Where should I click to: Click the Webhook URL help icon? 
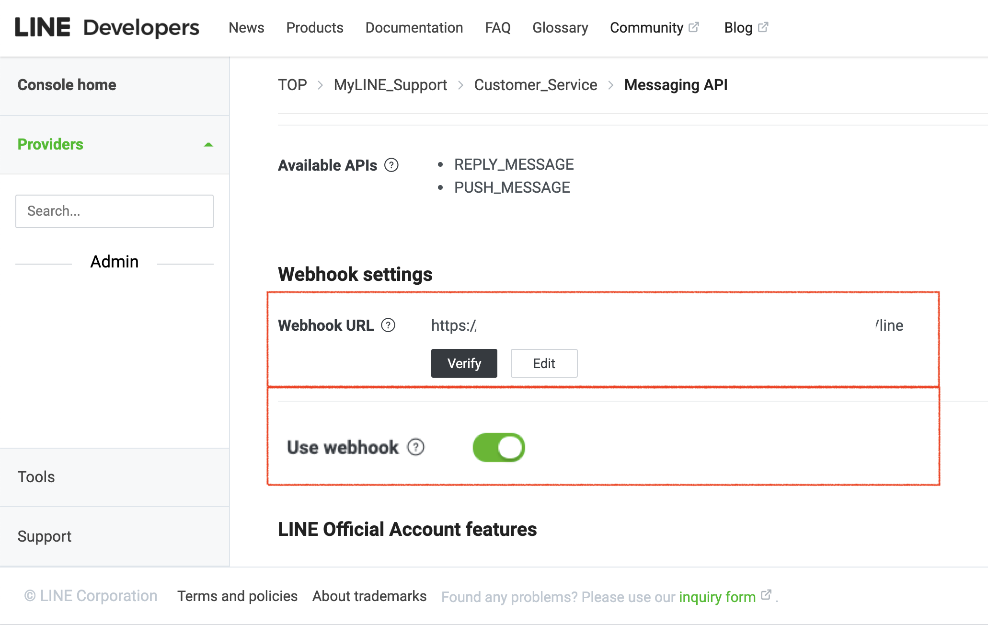click(388, 325)
